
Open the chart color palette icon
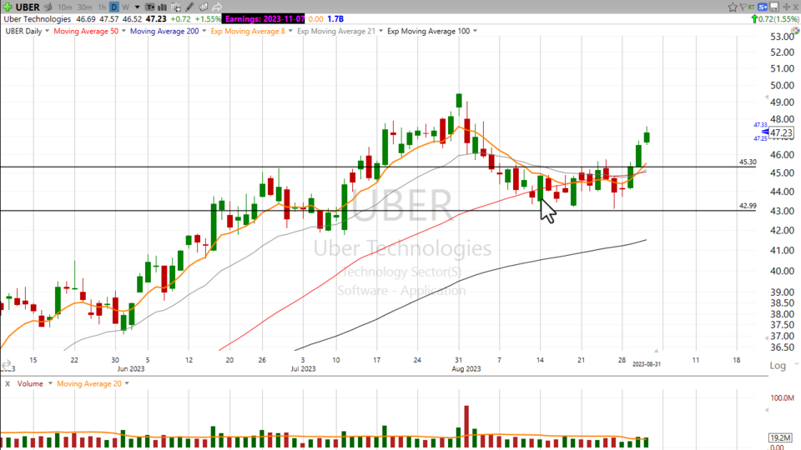click(795, 31)
